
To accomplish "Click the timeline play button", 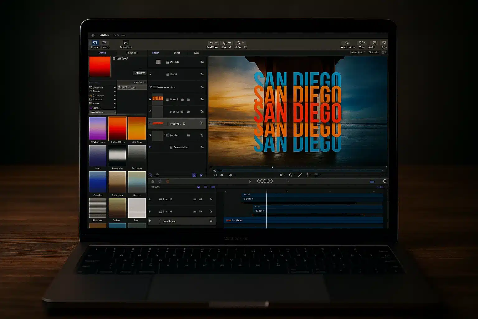I will click(x=250, y=181).
